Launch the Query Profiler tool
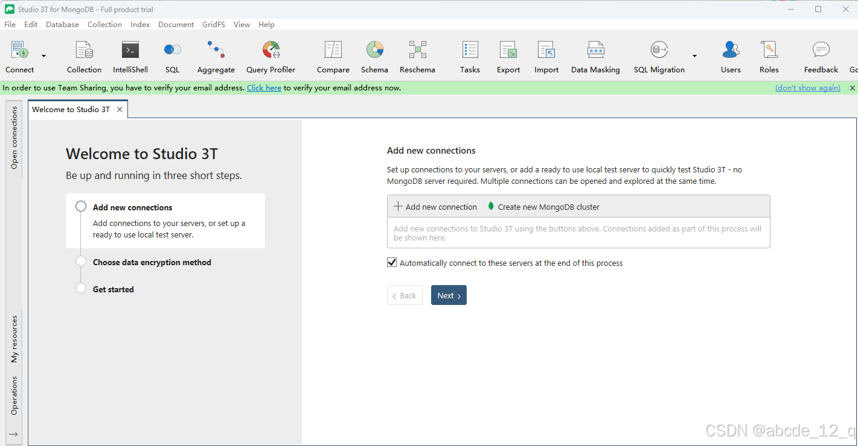The width and height of the screenshot is (858, 446). [271, 50]
